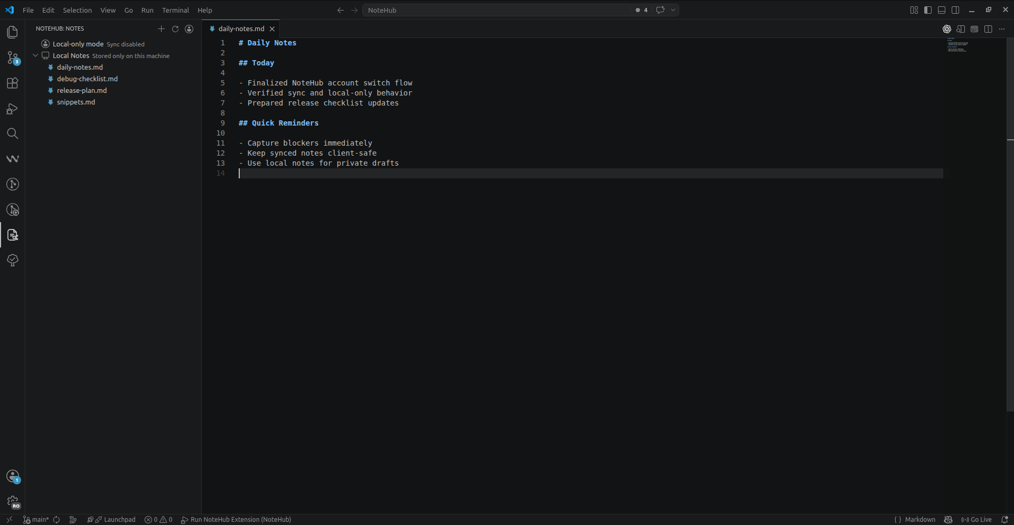The height and width of the screenshot is (525, 1014).
Task: Open the Extensions view
Action: 13,83
